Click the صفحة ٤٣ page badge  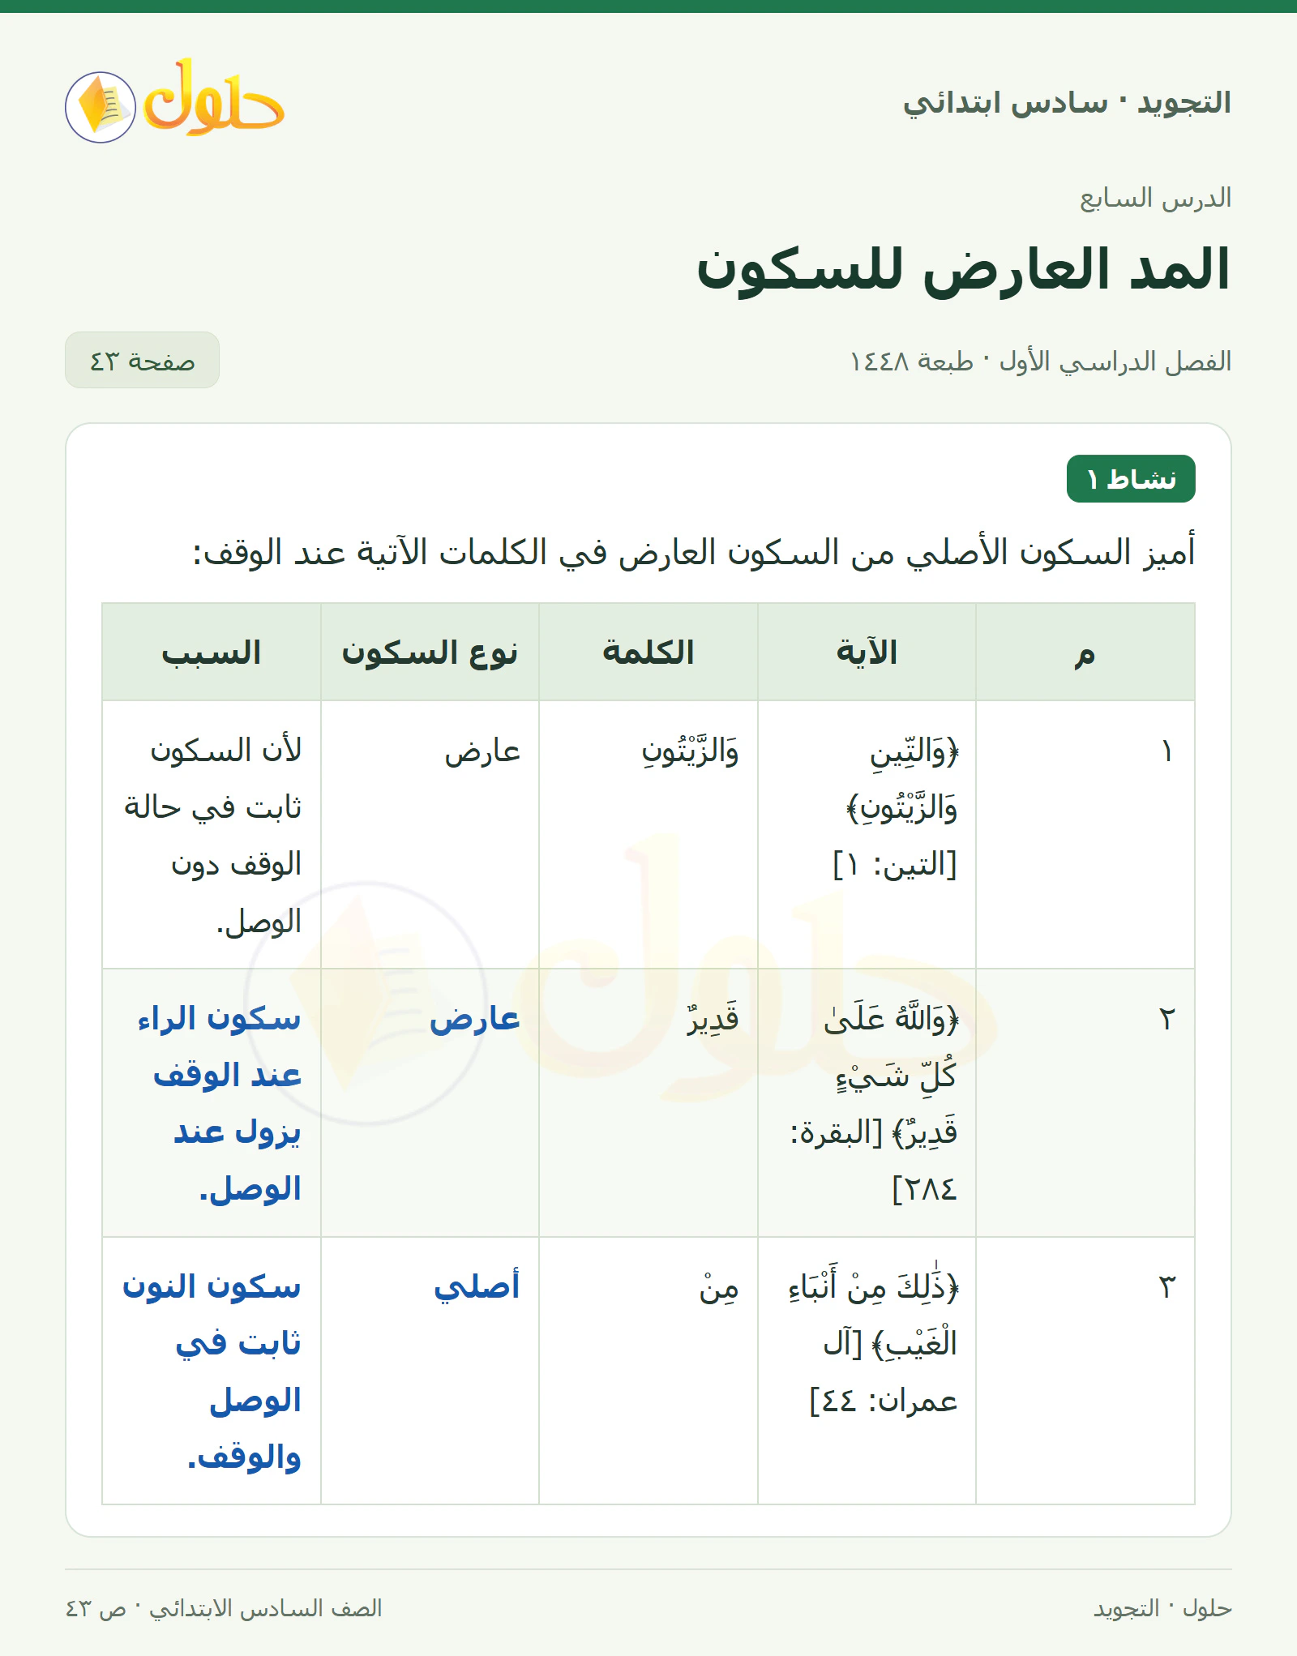tap(142, 360)
